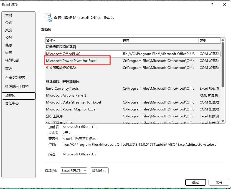Select the 自定义功能区 category
Screen dimensions: 231x189
click(x=15, y=78)
